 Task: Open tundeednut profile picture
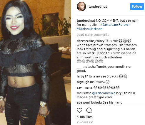click(x=81, y=6)
